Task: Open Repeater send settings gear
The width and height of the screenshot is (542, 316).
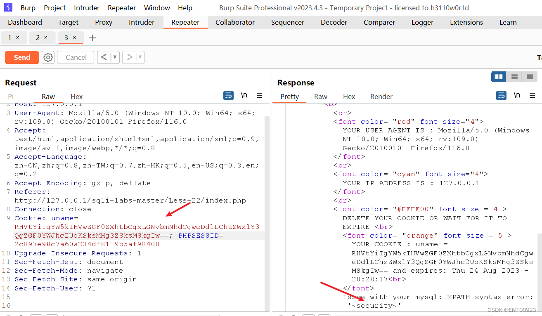Action: click(48, 57)
